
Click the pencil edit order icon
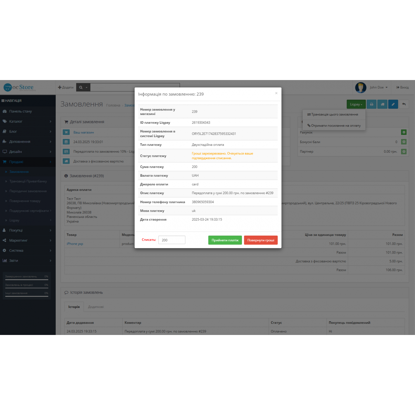(x=393, y=104)
